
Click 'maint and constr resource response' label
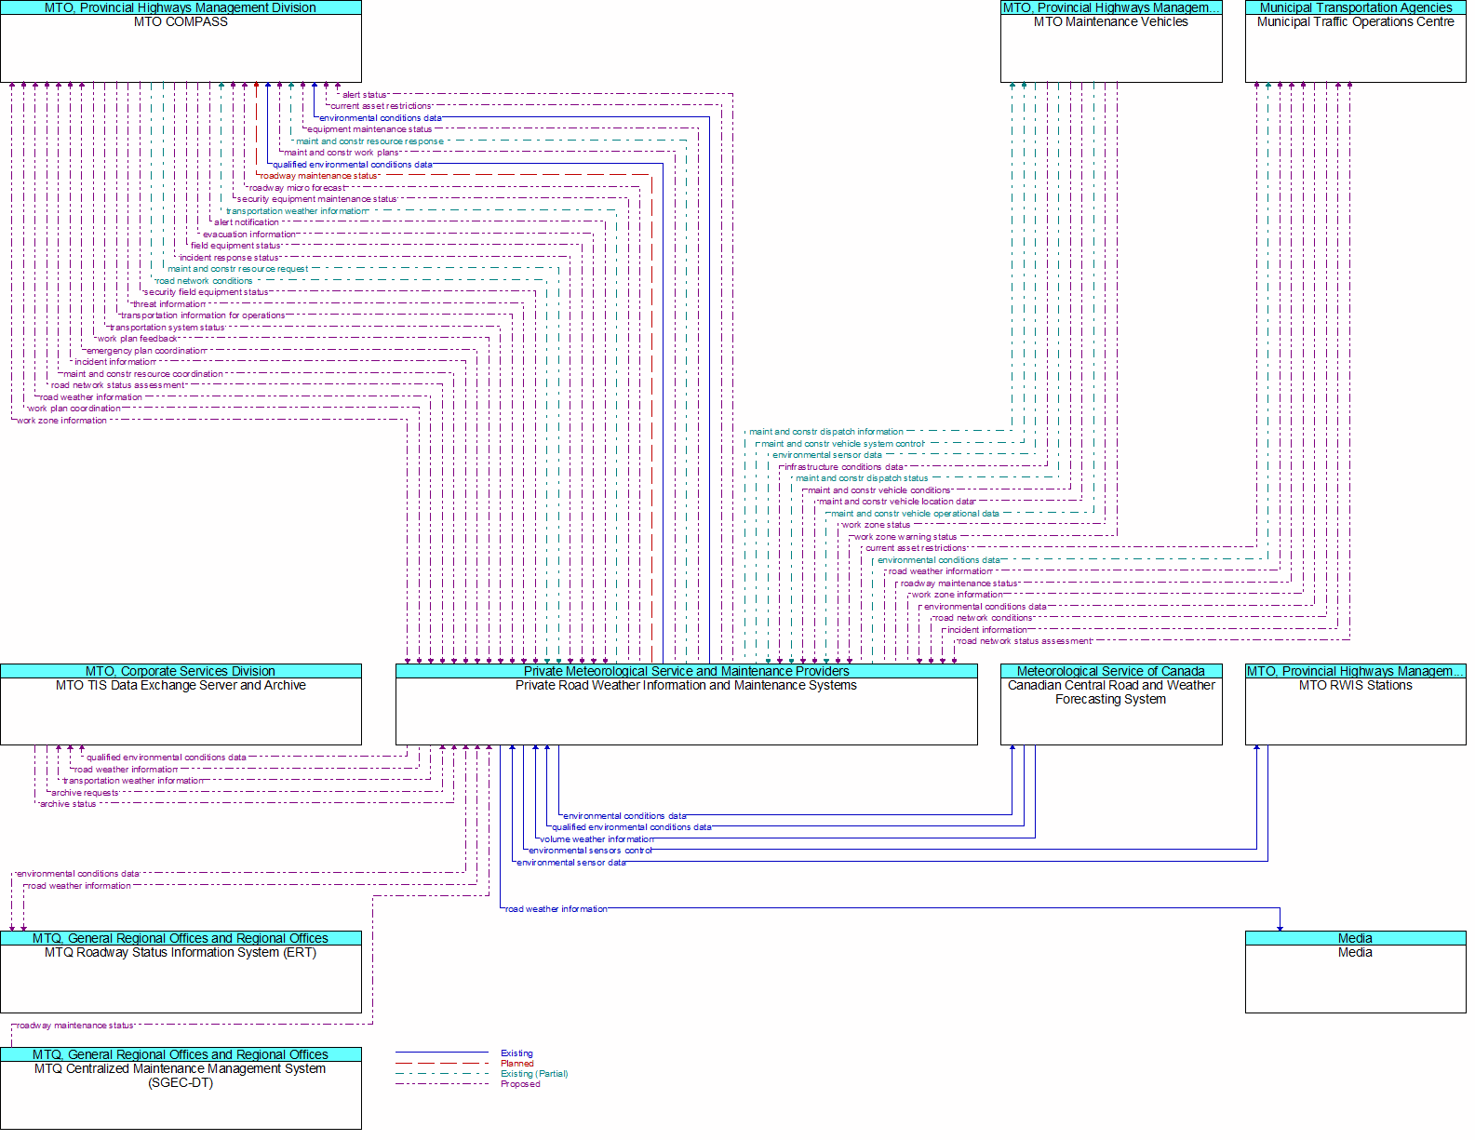pos(369,141)
